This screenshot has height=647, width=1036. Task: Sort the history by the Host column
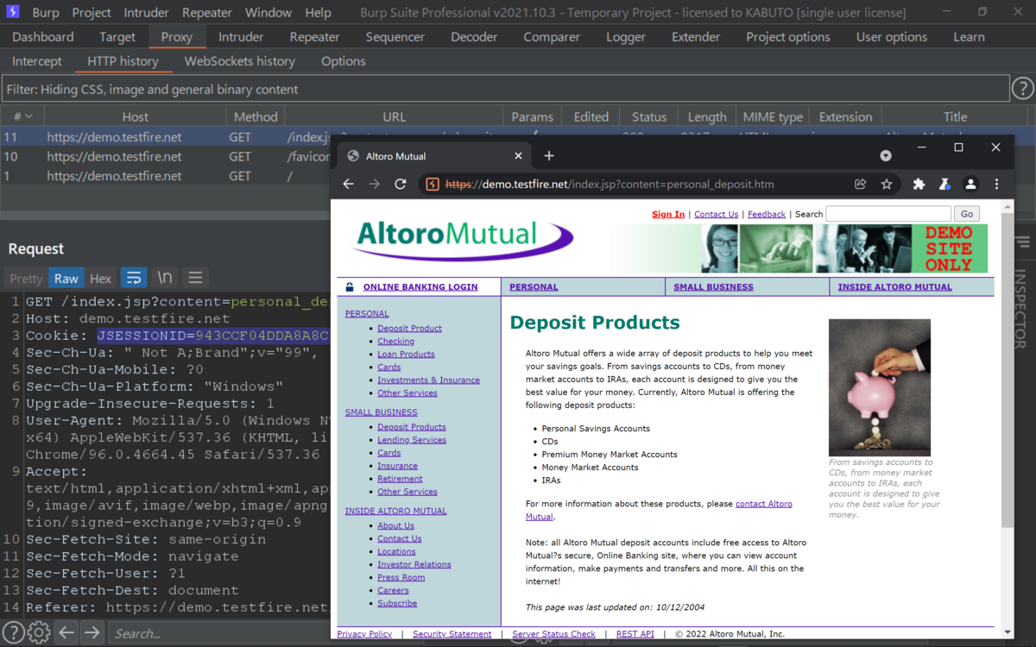pos(135,116)
